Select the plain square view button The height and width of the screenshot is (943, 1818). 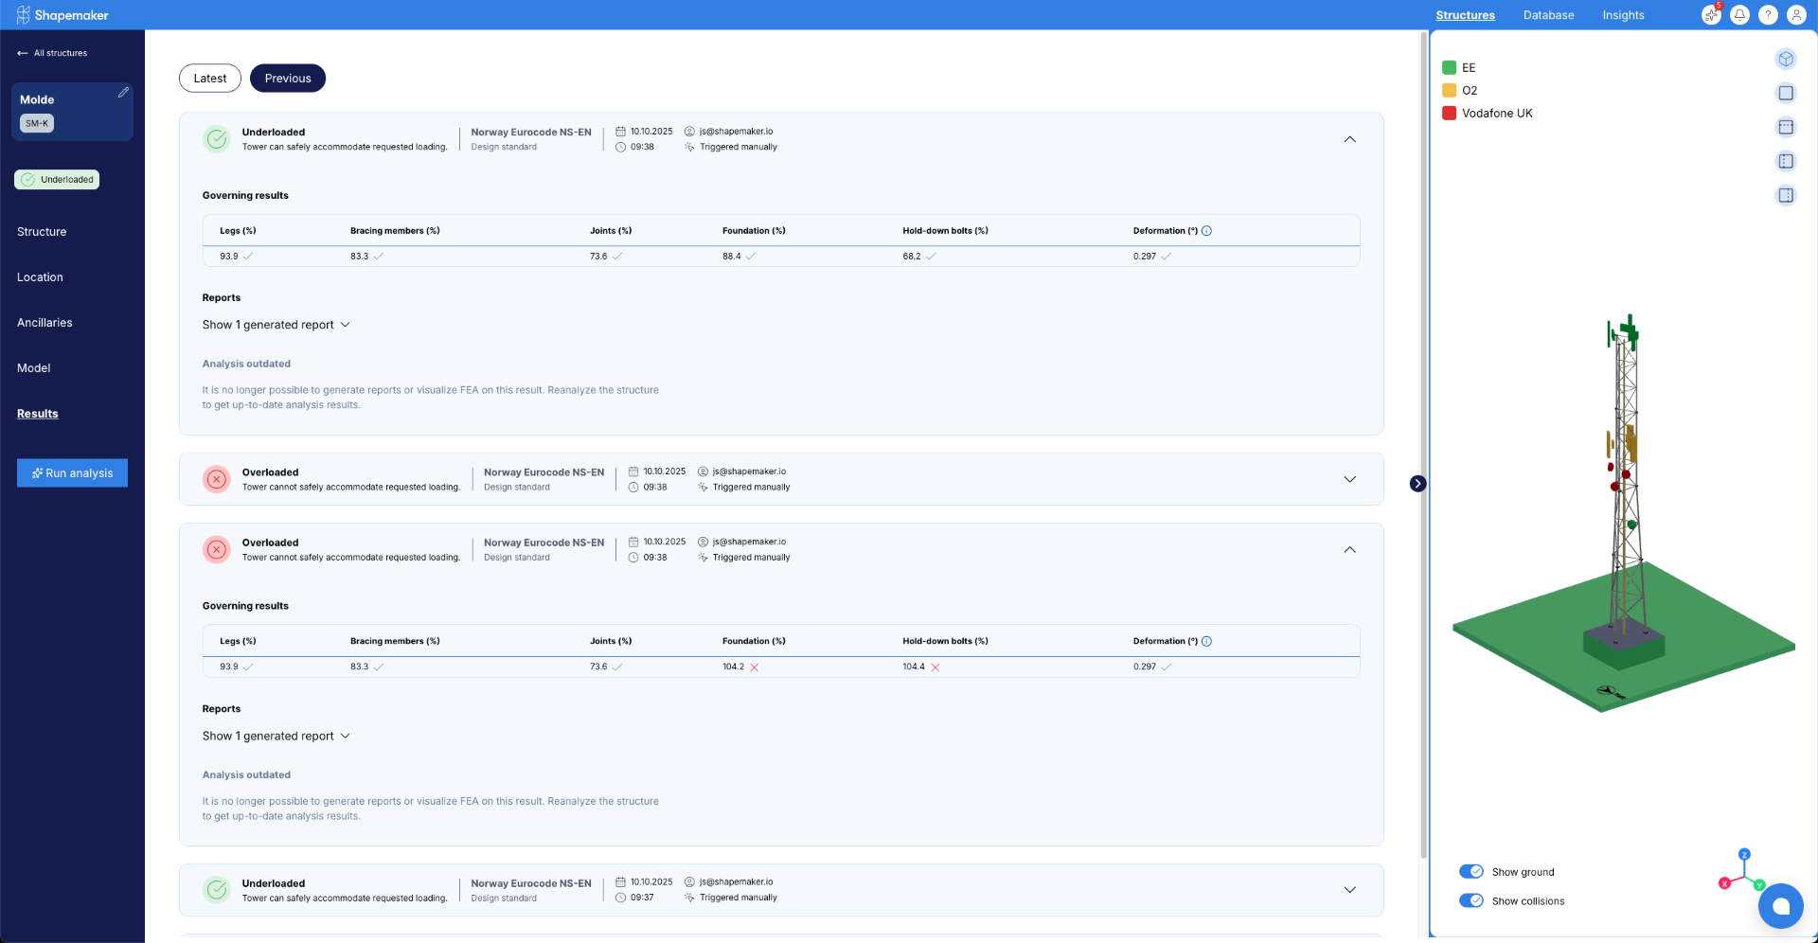(x=1786, y=93)
